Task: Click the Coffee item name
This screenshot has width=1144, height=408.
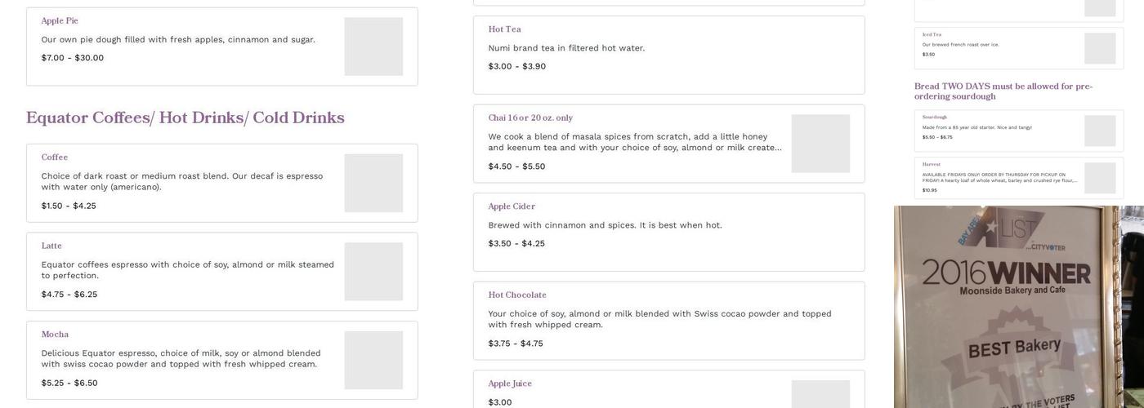Action: [x=55, y=157]
